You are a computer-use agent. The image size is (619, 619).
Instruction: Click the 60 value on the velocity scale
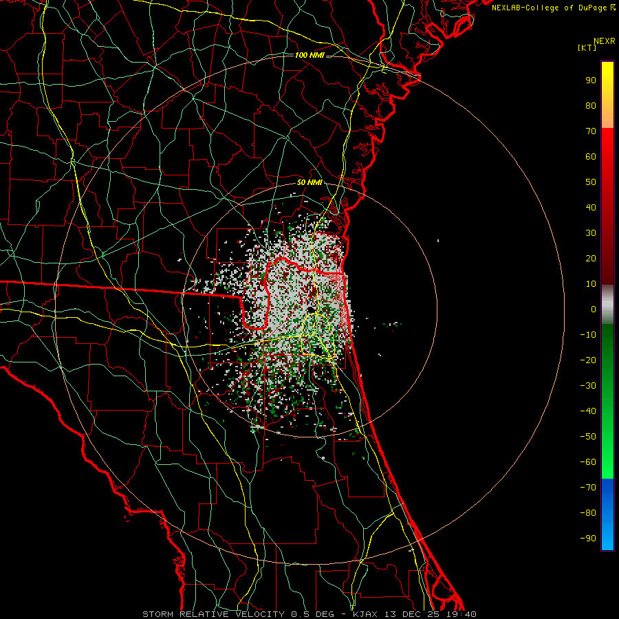point(591,156)
